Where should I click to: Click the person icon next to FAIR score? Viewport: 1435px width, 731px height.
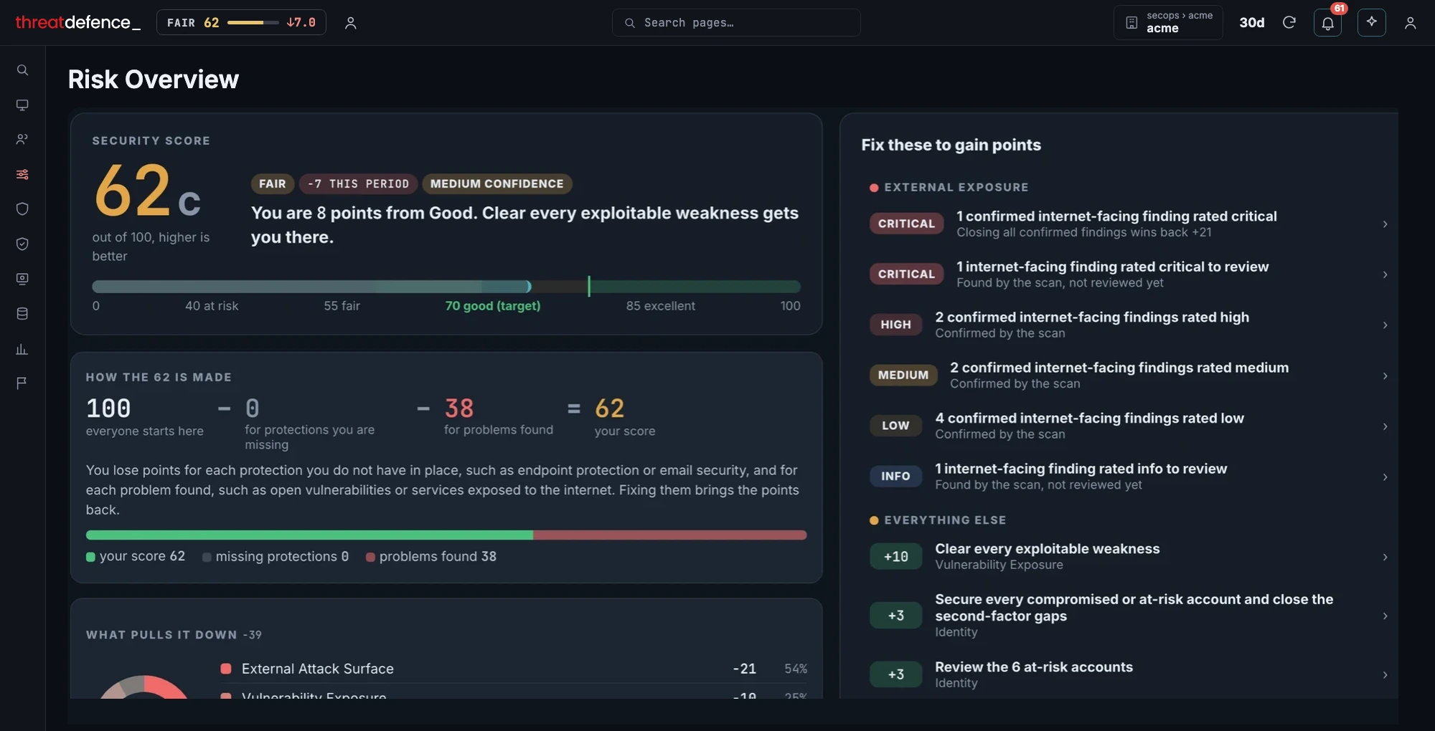click(x=350, y=23)
